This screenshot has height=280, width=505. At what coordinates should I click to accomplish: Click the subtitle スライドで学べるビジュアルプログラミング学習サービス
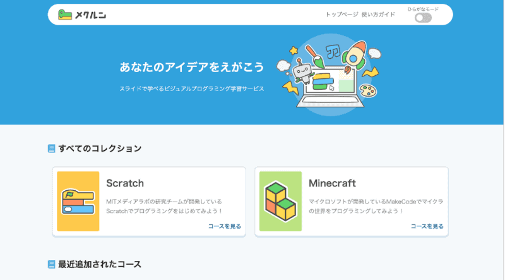click(x=192, y=88)
